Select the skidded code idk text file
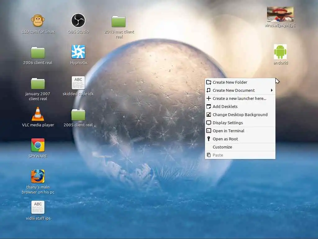 coord(78,83)
